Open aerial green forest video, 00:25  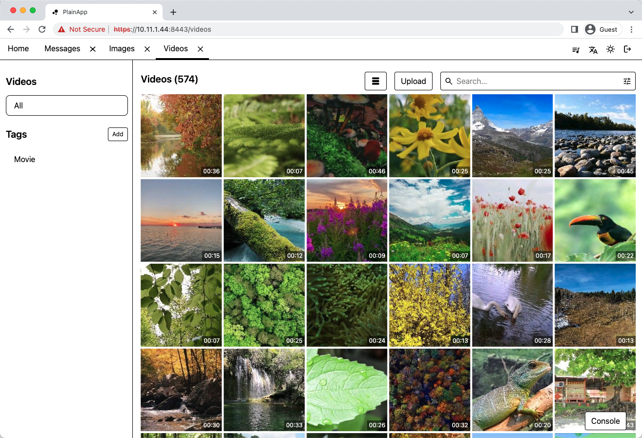tap(264, 305)
